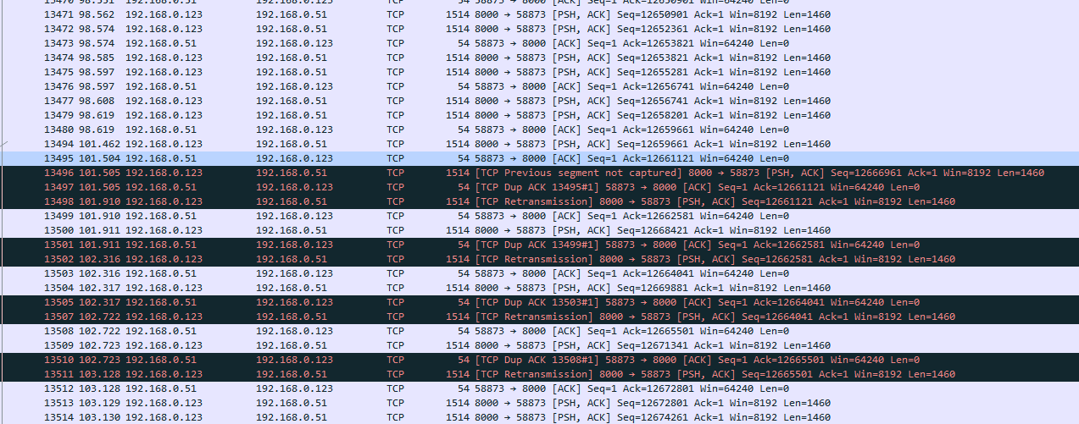Choose TCP Retransmission packet 13502

pyautogui.click(x=542, y=259)
